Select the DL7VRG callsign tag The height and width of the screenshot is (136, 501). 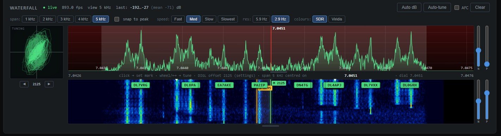pos(141,85)
